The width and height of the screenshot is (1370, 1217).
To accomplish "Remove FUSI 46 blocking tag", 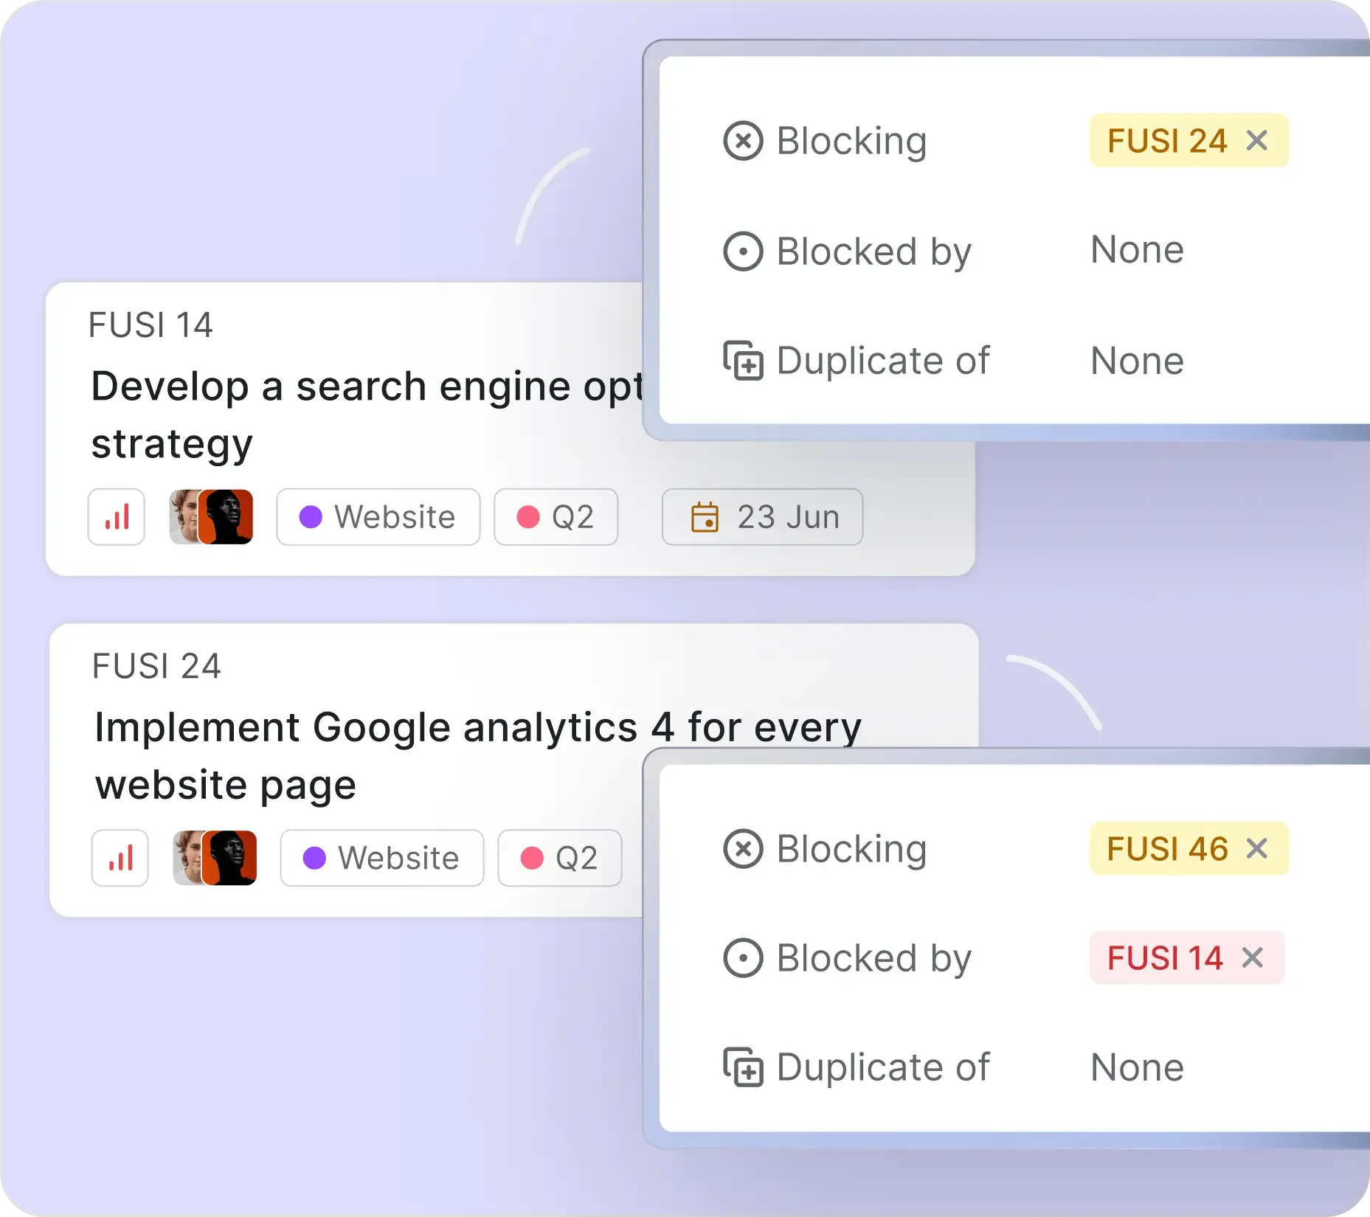I will point(1257,848).
